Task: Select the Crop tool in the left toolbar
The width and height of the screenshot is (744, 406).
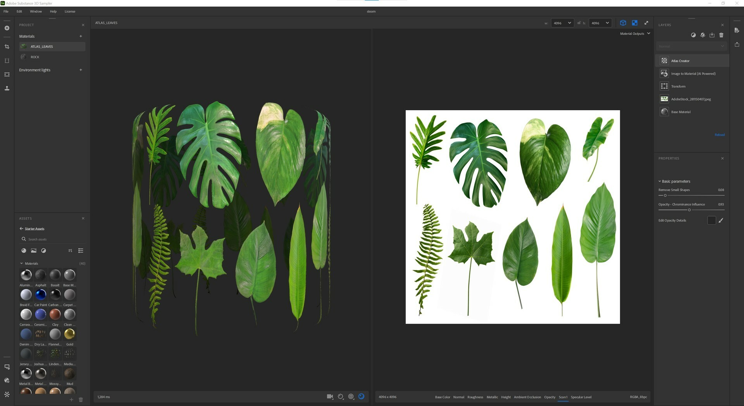Action: tap(7, 46)
